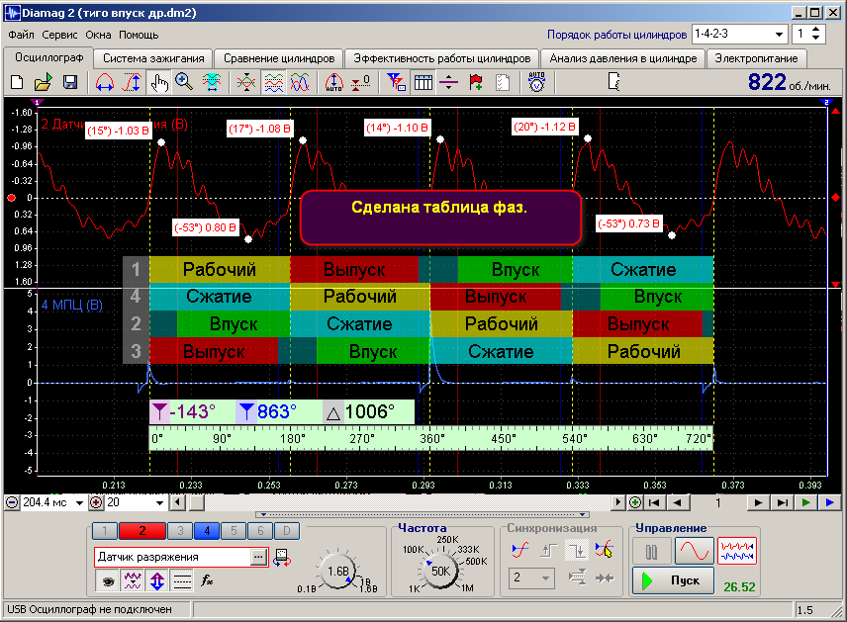Screen dimensions: 847x622
Task: Expand the zoom value 20 dropdown
Action: point(159,503)
